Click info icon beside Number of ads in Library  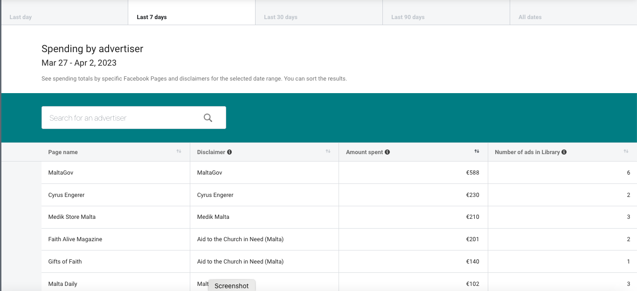(564, 152)
